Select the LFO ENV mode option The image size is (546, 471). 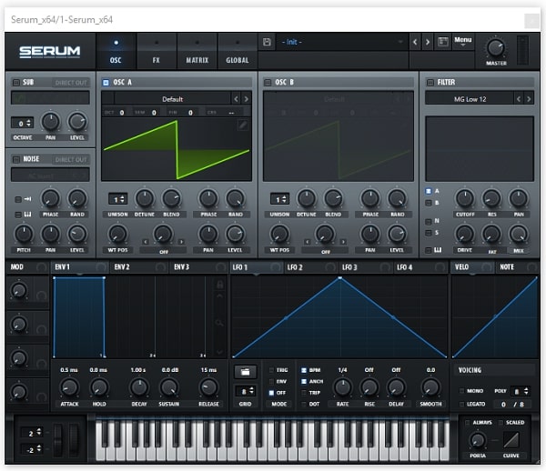pos(278,382)
